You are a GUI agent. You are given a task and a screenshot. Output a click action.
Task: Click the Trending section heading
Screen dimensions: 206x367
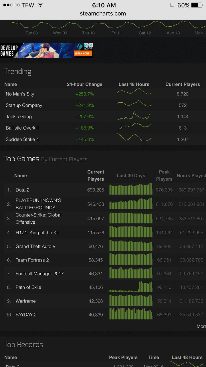18,72
